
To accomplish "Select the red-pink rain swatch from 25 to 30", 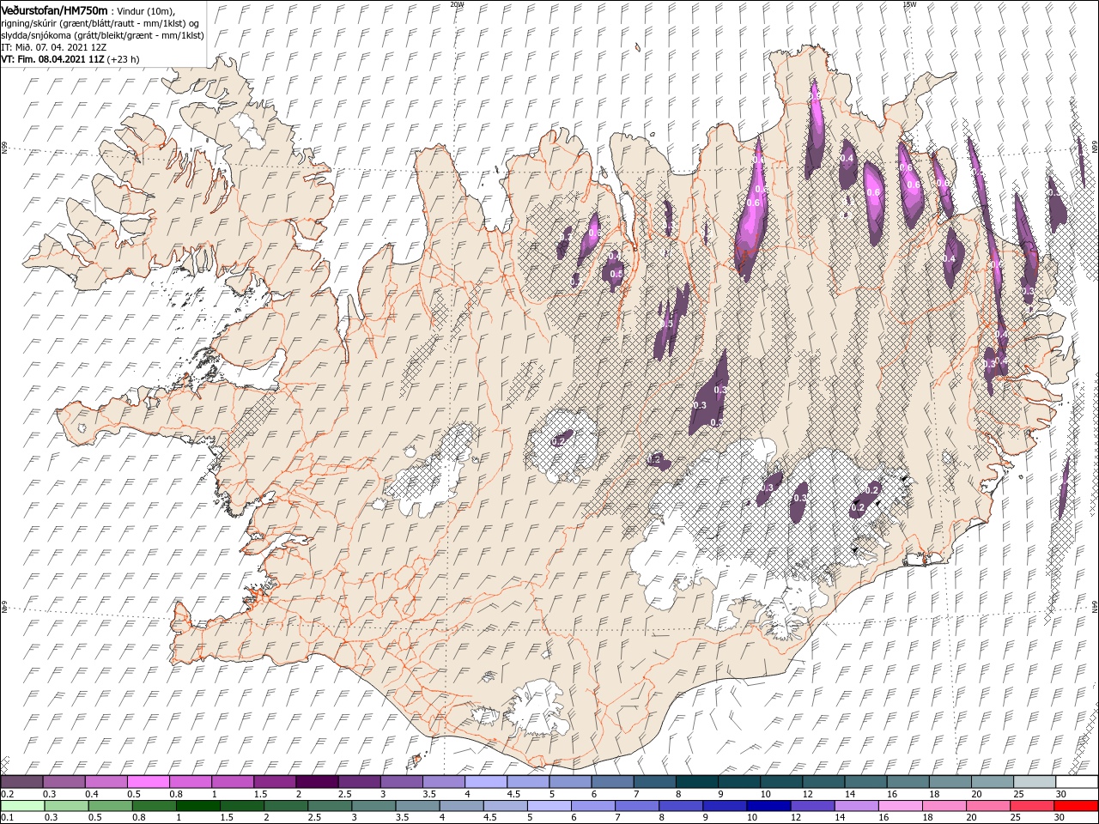I will [1030, 805].
